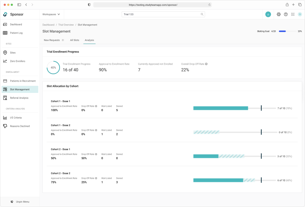Expand the Workspaces dropdown
The image size is (305, 207).
point(51,14)
